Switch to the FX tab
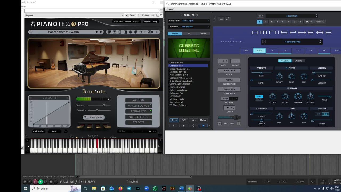 point(324,51)
